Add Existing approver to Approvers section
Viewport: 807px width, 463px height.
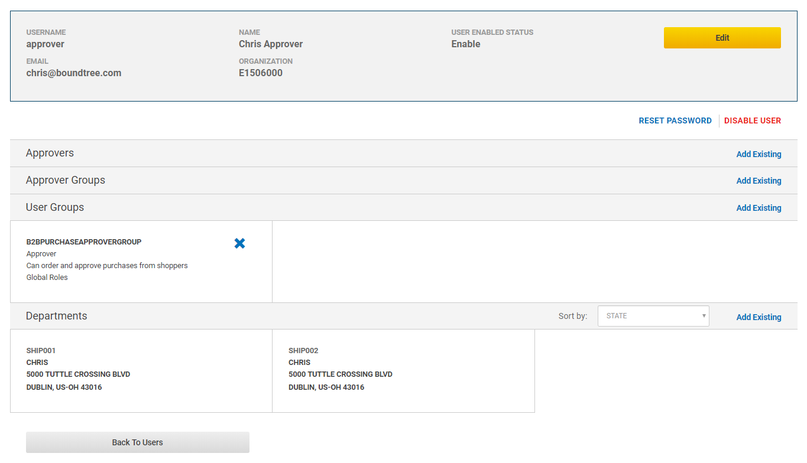click(759, 154)
